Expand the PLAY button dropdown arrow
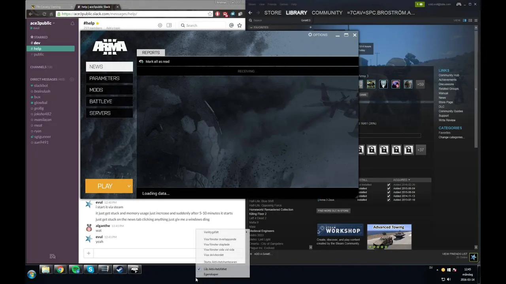Screen dimensions: 506x284 (x=129, y=186)
